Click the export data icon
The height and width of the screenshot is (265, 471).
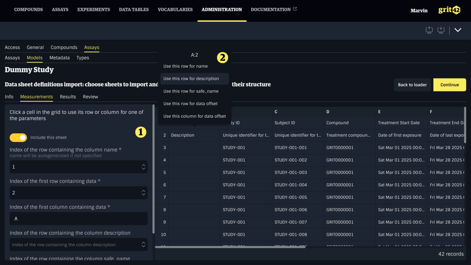[x=429, y=30]
